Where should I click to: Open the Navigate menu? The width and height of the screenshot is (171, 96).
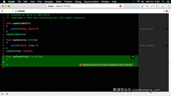pos(49,2)
